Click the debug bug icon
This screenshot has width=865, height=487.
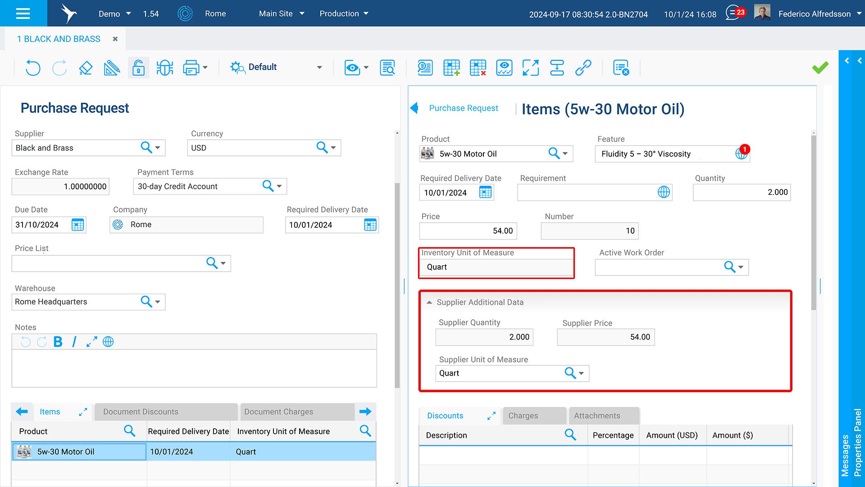click(165, 68)
